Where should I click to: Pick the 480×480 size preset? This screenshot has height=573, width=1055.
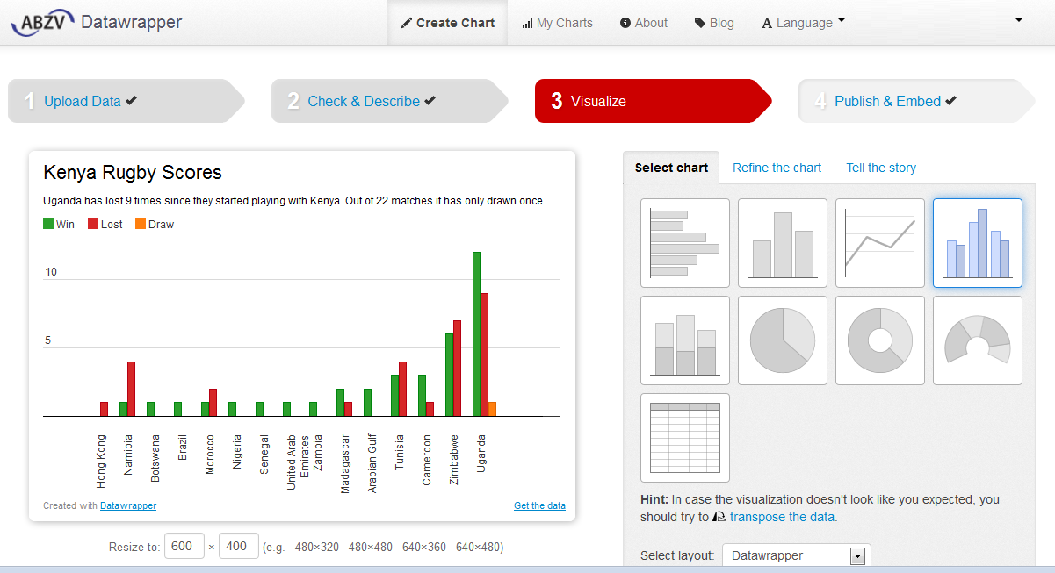pos(371,547)
